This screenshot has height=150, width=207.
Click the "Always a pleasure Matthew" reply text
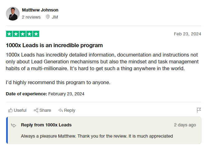coord(97,136)
